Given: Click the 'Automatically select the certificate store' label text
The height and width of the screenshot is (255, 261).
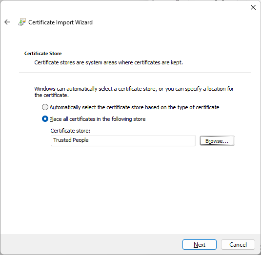Looking at the screenshot, I should [134, 107].
